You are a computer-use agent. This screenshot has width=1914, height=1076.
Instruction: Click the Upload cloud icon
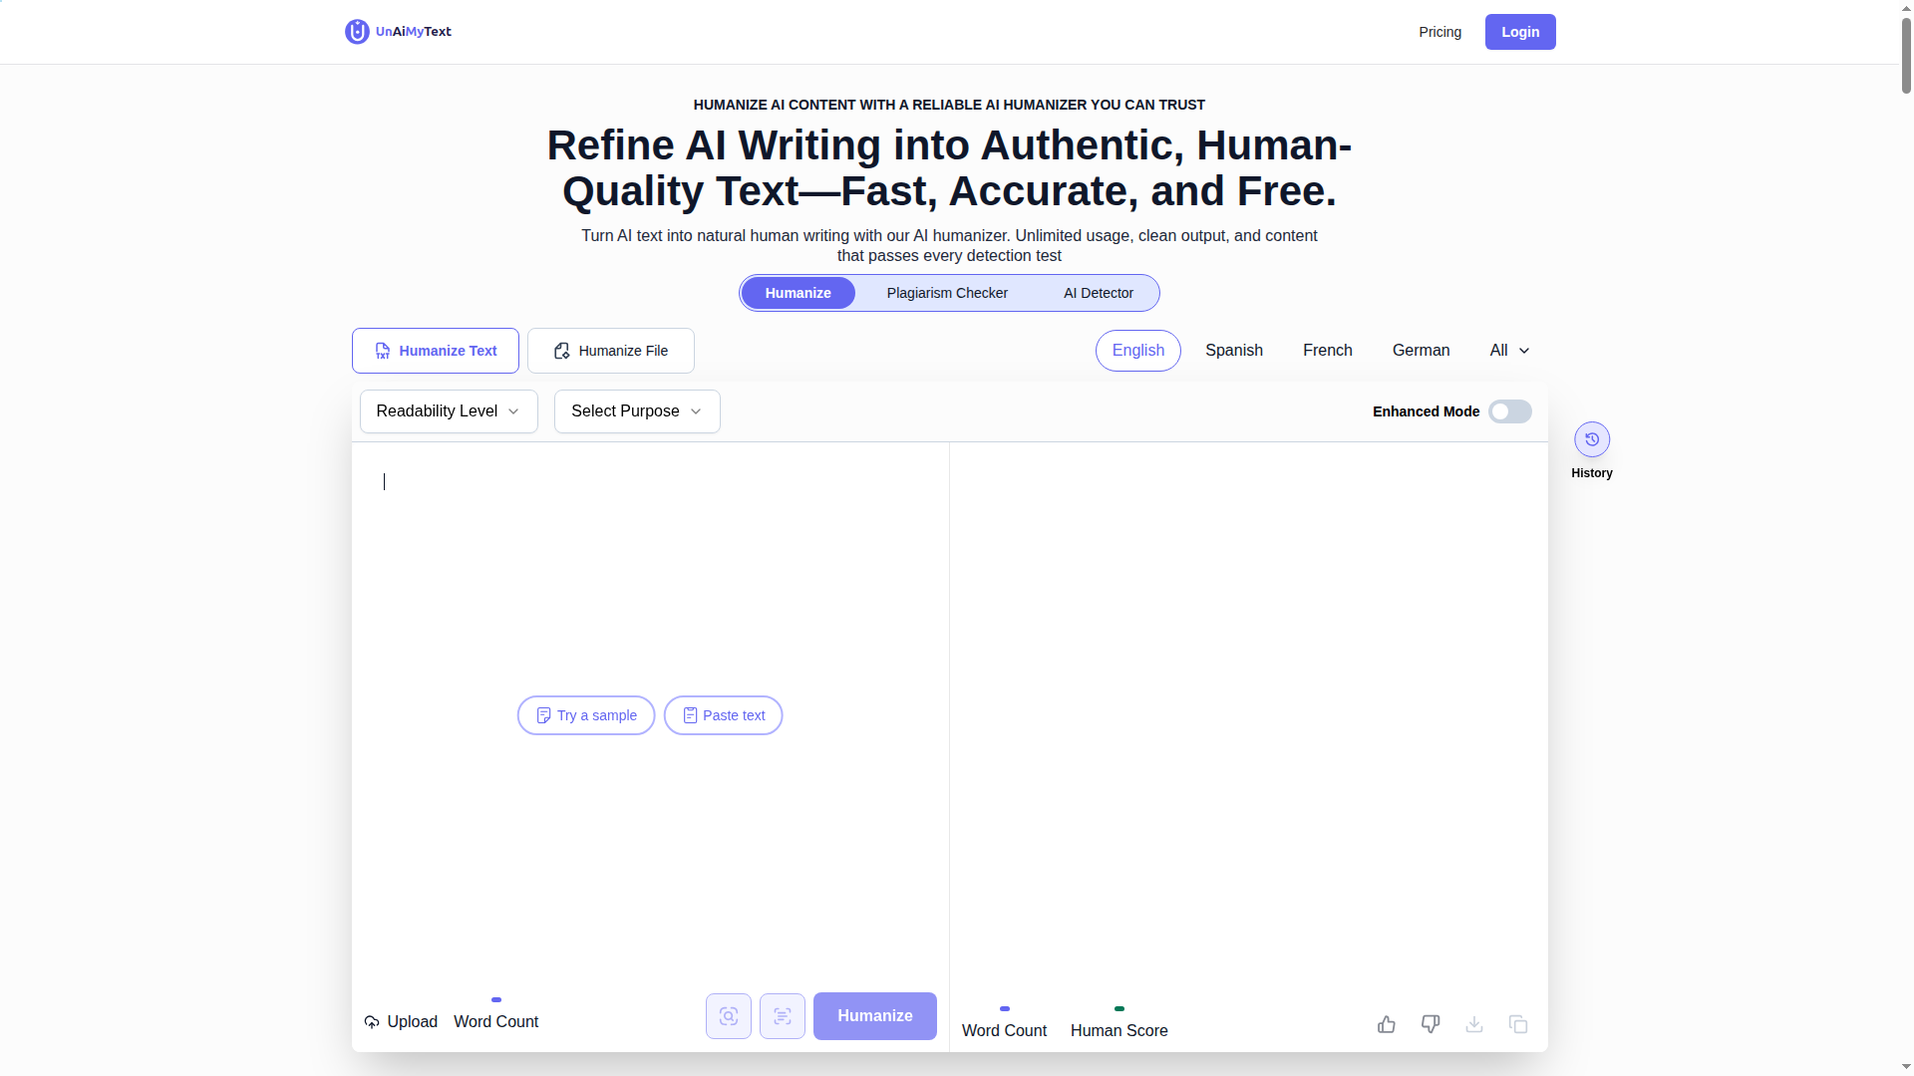372,1022
